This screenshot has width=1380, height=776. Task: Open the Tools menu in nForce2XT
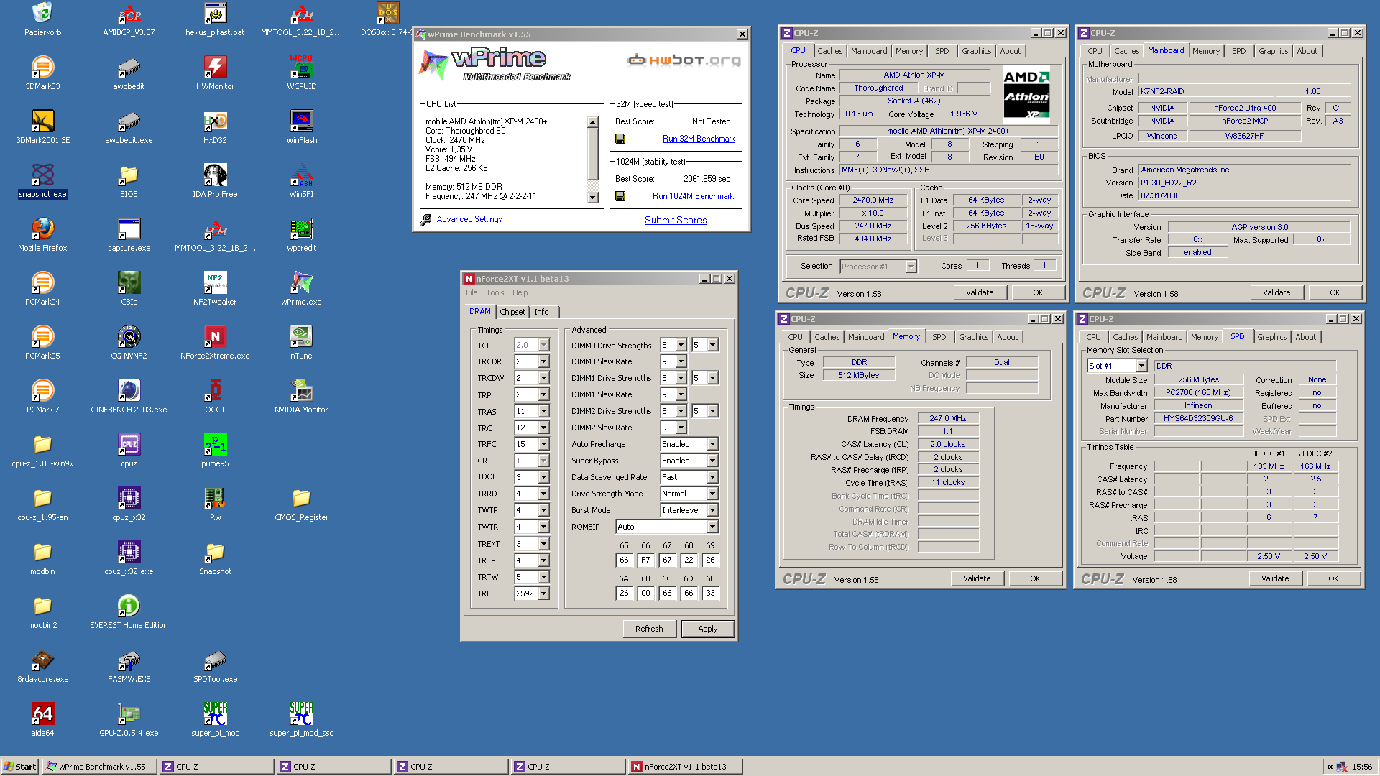point(494,292)
